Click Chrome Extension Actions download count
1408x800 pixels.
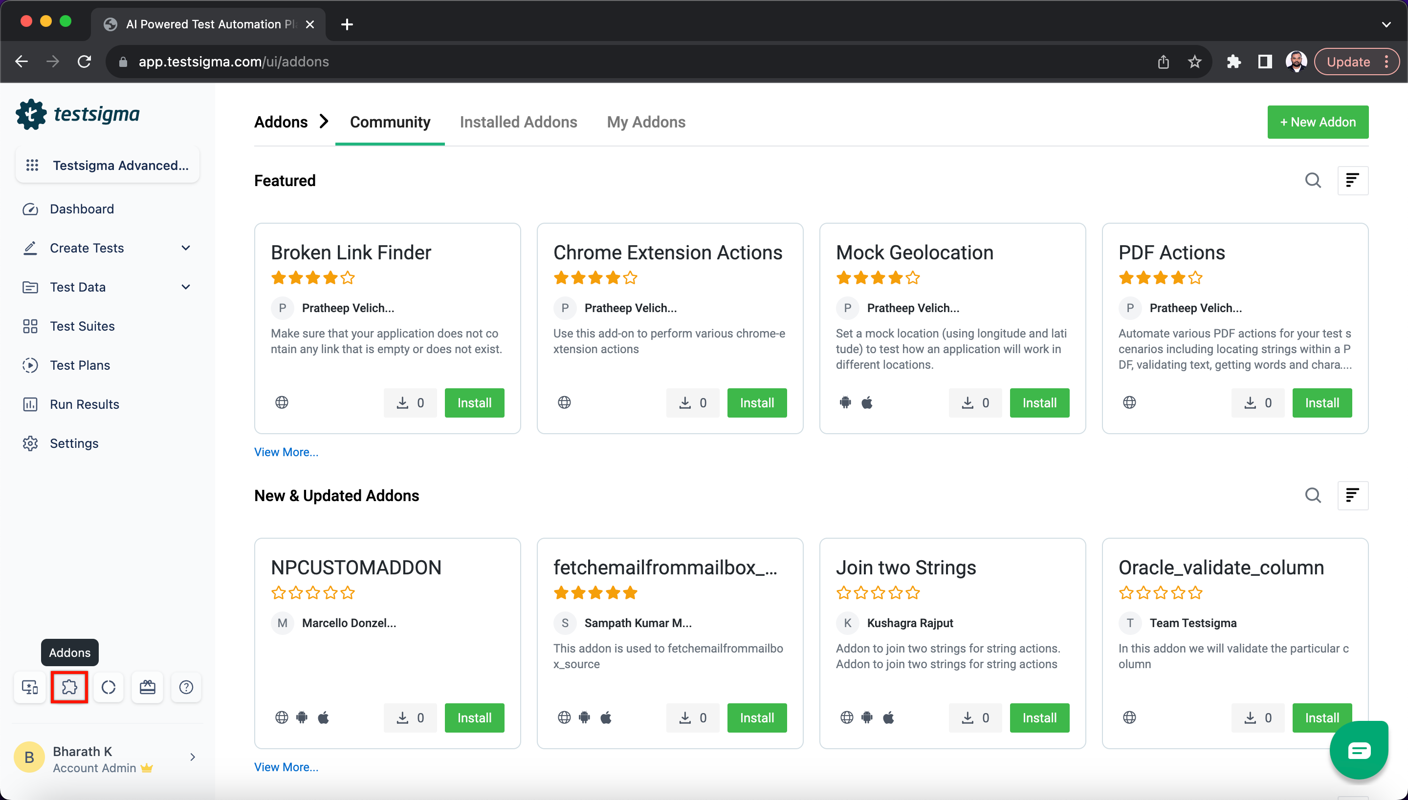click(x=692, y=403)
